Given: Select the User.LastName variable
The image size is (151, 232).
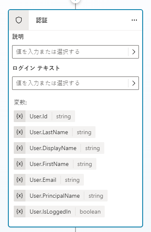Looking at the screenshot, I should [x=55, y=132].
